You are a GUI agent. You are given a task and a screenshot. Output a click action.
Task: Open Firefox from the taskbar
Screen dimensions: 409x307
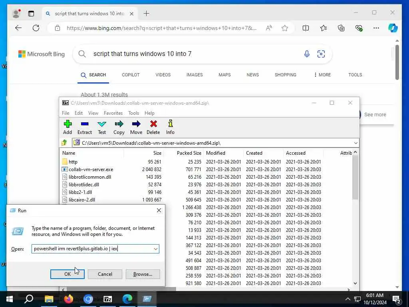click(69, 299)
